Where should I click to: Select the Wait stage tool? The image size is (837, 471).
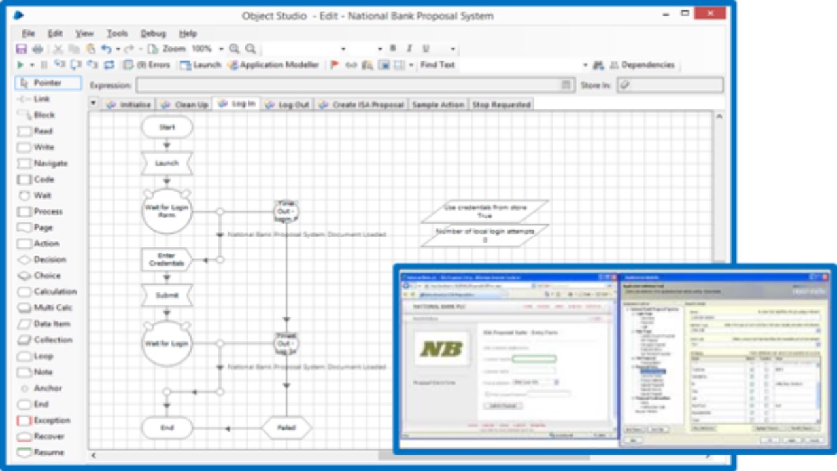[34, 195]
